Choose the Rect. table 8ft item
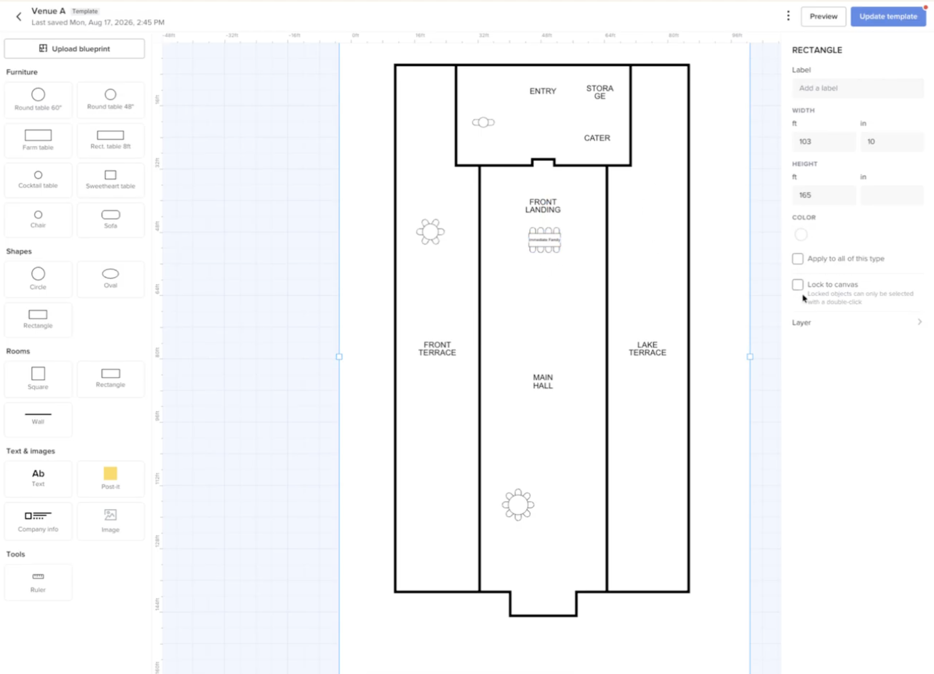This screenshot has height=674, width=934. pyautogui.click(x=110, y=140)
